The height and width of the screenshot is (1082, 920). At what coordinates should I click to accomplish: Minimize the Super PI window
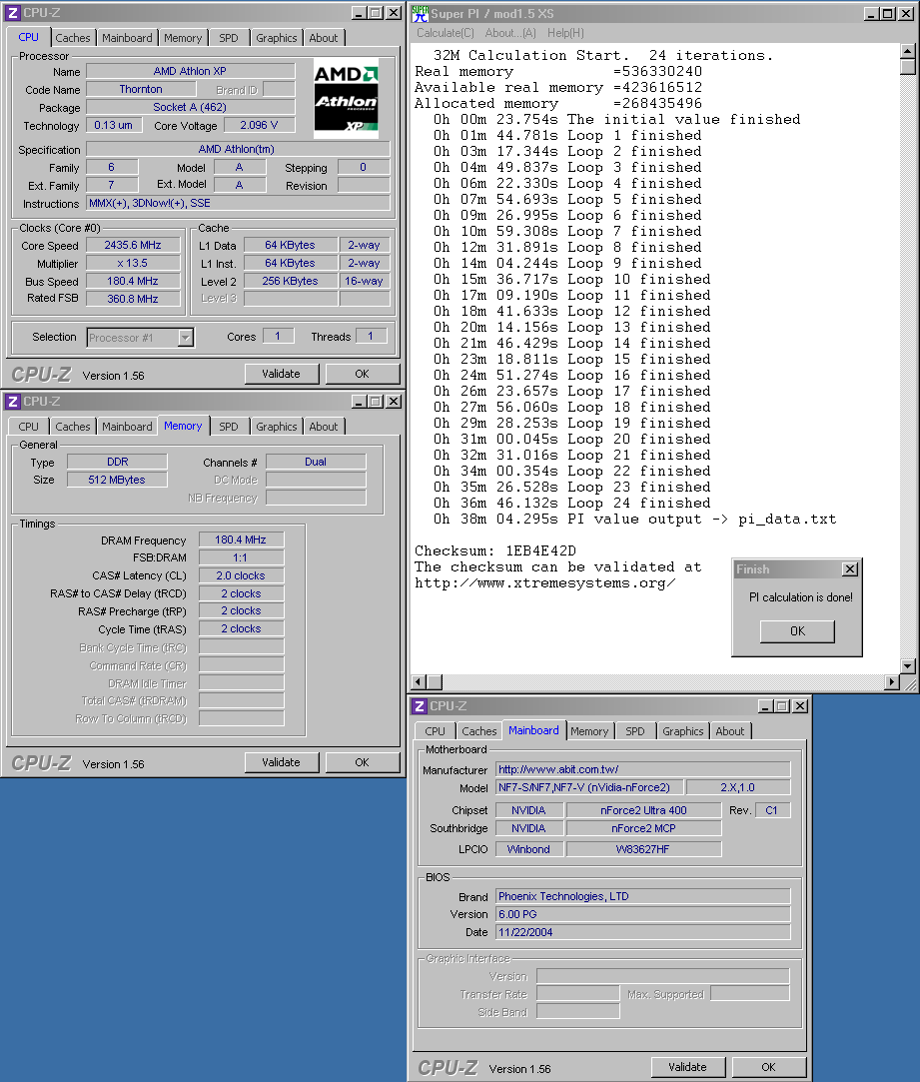tap(872, 14)
